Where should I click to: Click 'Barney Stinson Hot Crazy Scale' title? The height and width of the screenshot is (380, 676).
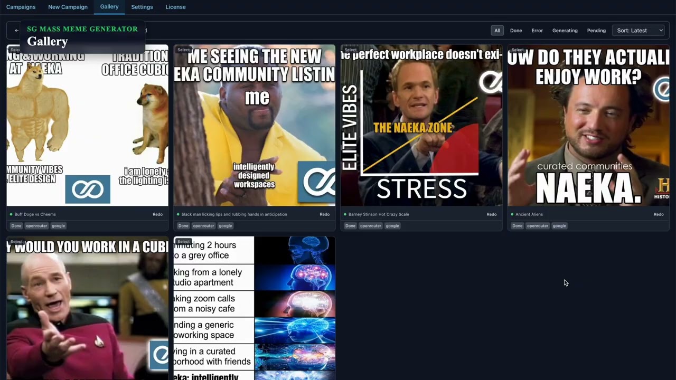378,214
